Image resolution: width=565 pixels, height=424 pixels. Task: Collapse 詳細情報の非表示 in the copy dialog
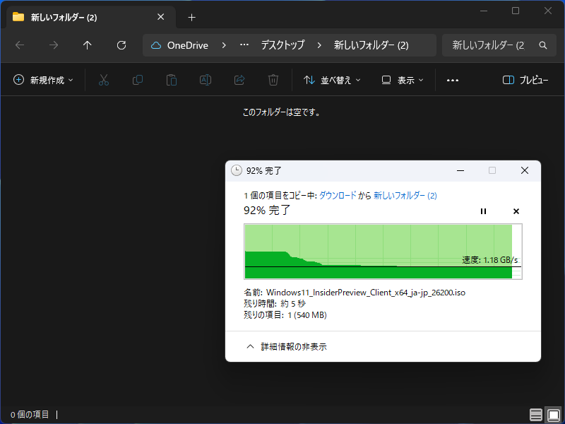292,346
